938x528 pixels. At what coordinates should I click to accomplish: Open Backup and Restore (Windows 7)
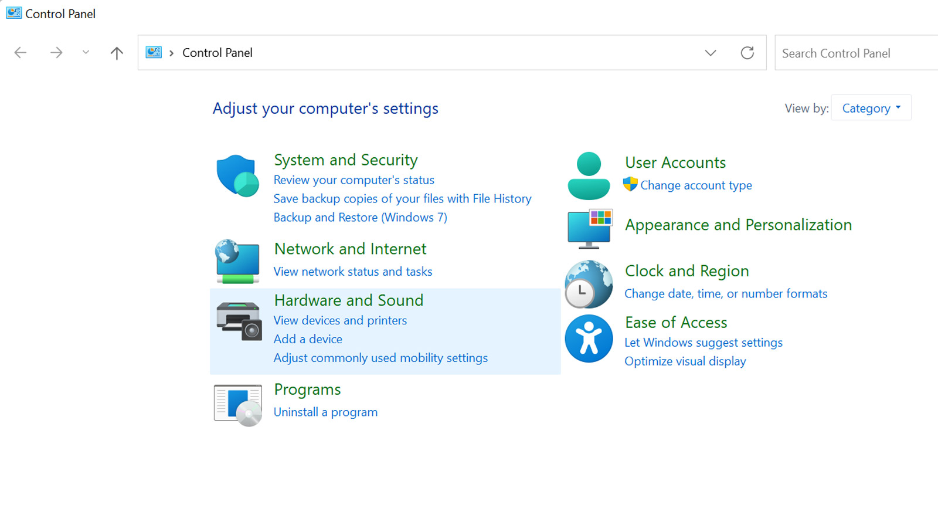pyautogui.click(x=360, y=218)
